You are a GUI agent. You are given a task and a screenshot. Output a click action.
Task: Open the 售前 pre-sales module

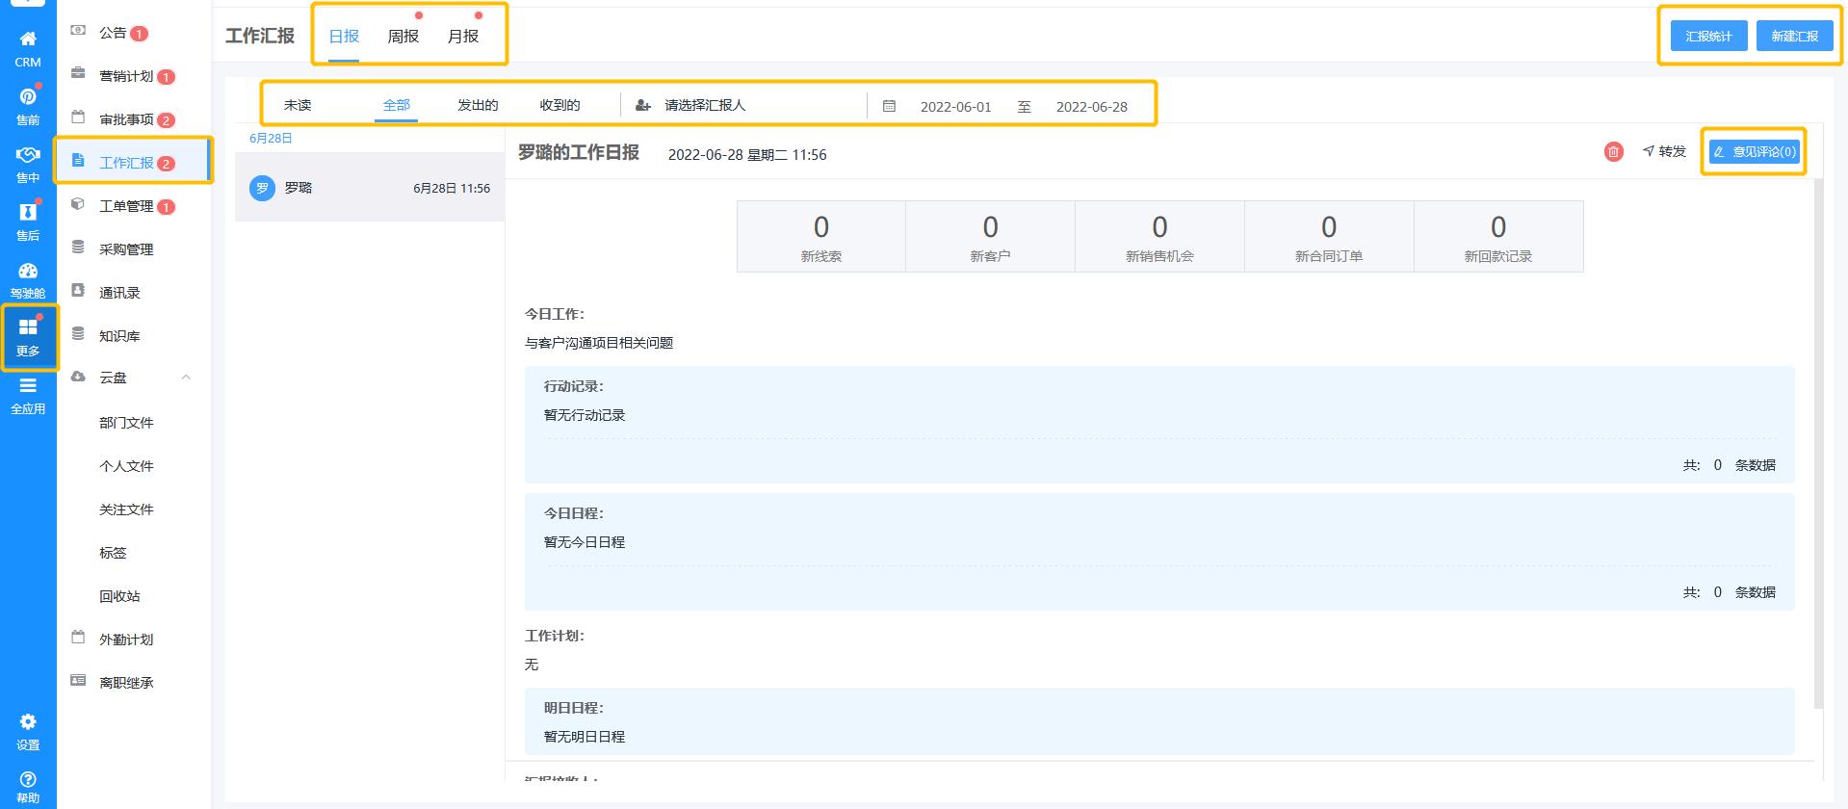(28, 106)
